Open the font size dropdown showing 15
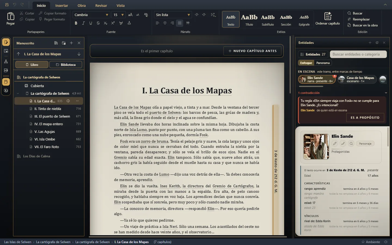Viewport: 392px width, 245px height. [x=119, y=15]
